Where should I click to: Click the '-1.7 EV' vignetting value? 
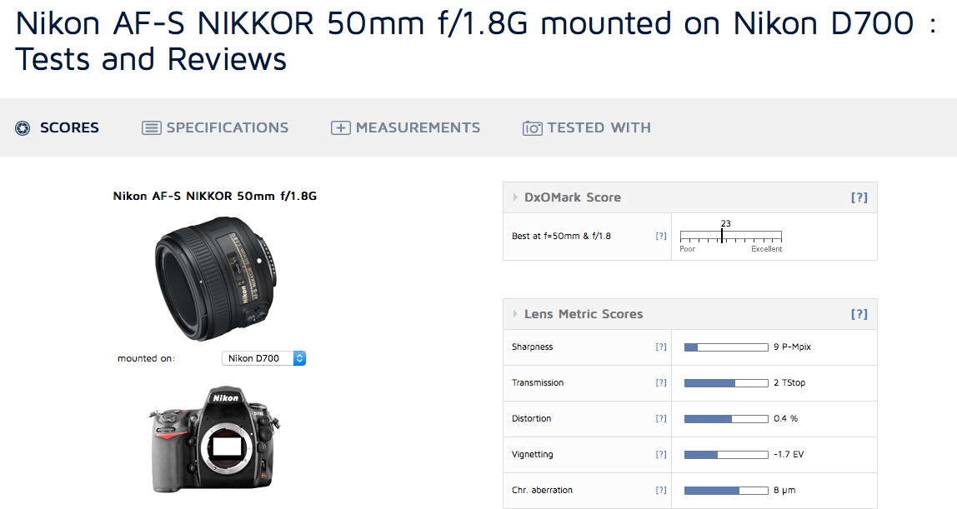tap(789, 455)
